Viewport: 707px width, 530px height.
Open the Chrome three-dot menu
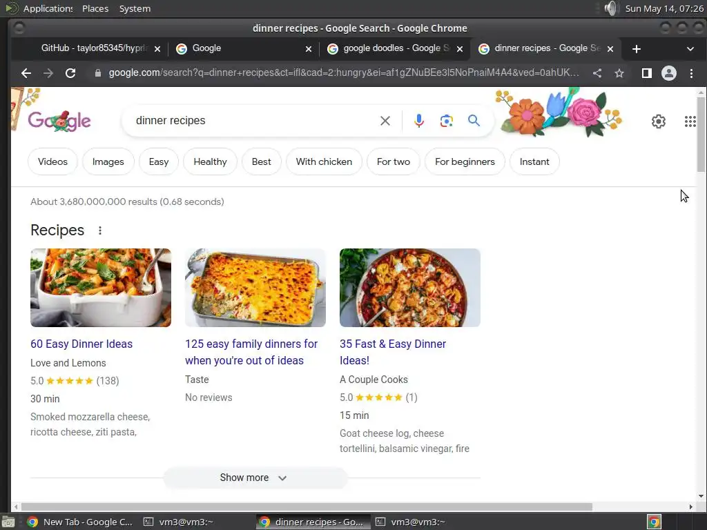point(691,73)
